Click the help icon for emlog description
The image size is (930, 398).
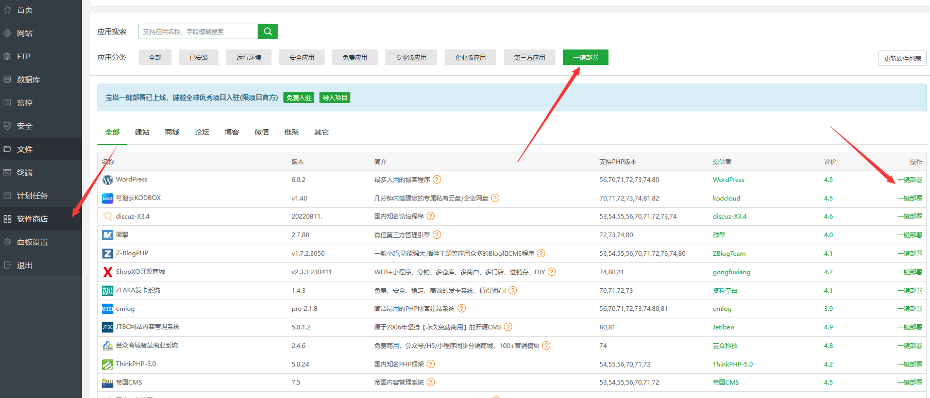click(462, 308)
